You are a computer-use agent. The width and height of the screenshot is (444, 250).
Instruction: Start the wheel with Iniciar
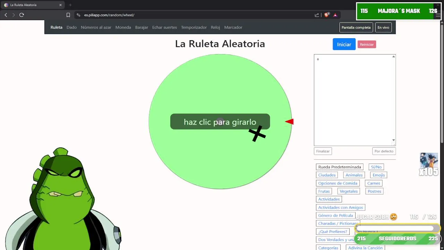point(344,44)
